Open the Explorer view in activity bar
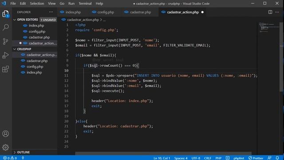This screenshot has width=284, height=160. (5, 14)
